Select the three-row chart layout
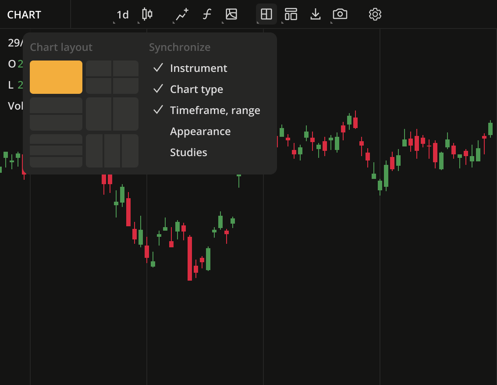 coord(56,151)
